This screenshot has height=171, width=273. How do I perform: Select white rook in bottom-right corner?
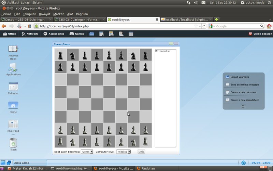(x=146, y=142)
